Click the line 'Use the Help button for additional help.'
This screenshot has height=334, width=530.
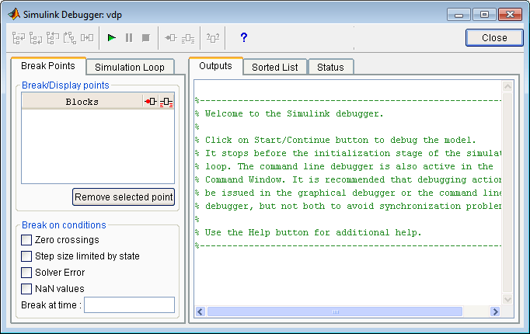[313, 233]
